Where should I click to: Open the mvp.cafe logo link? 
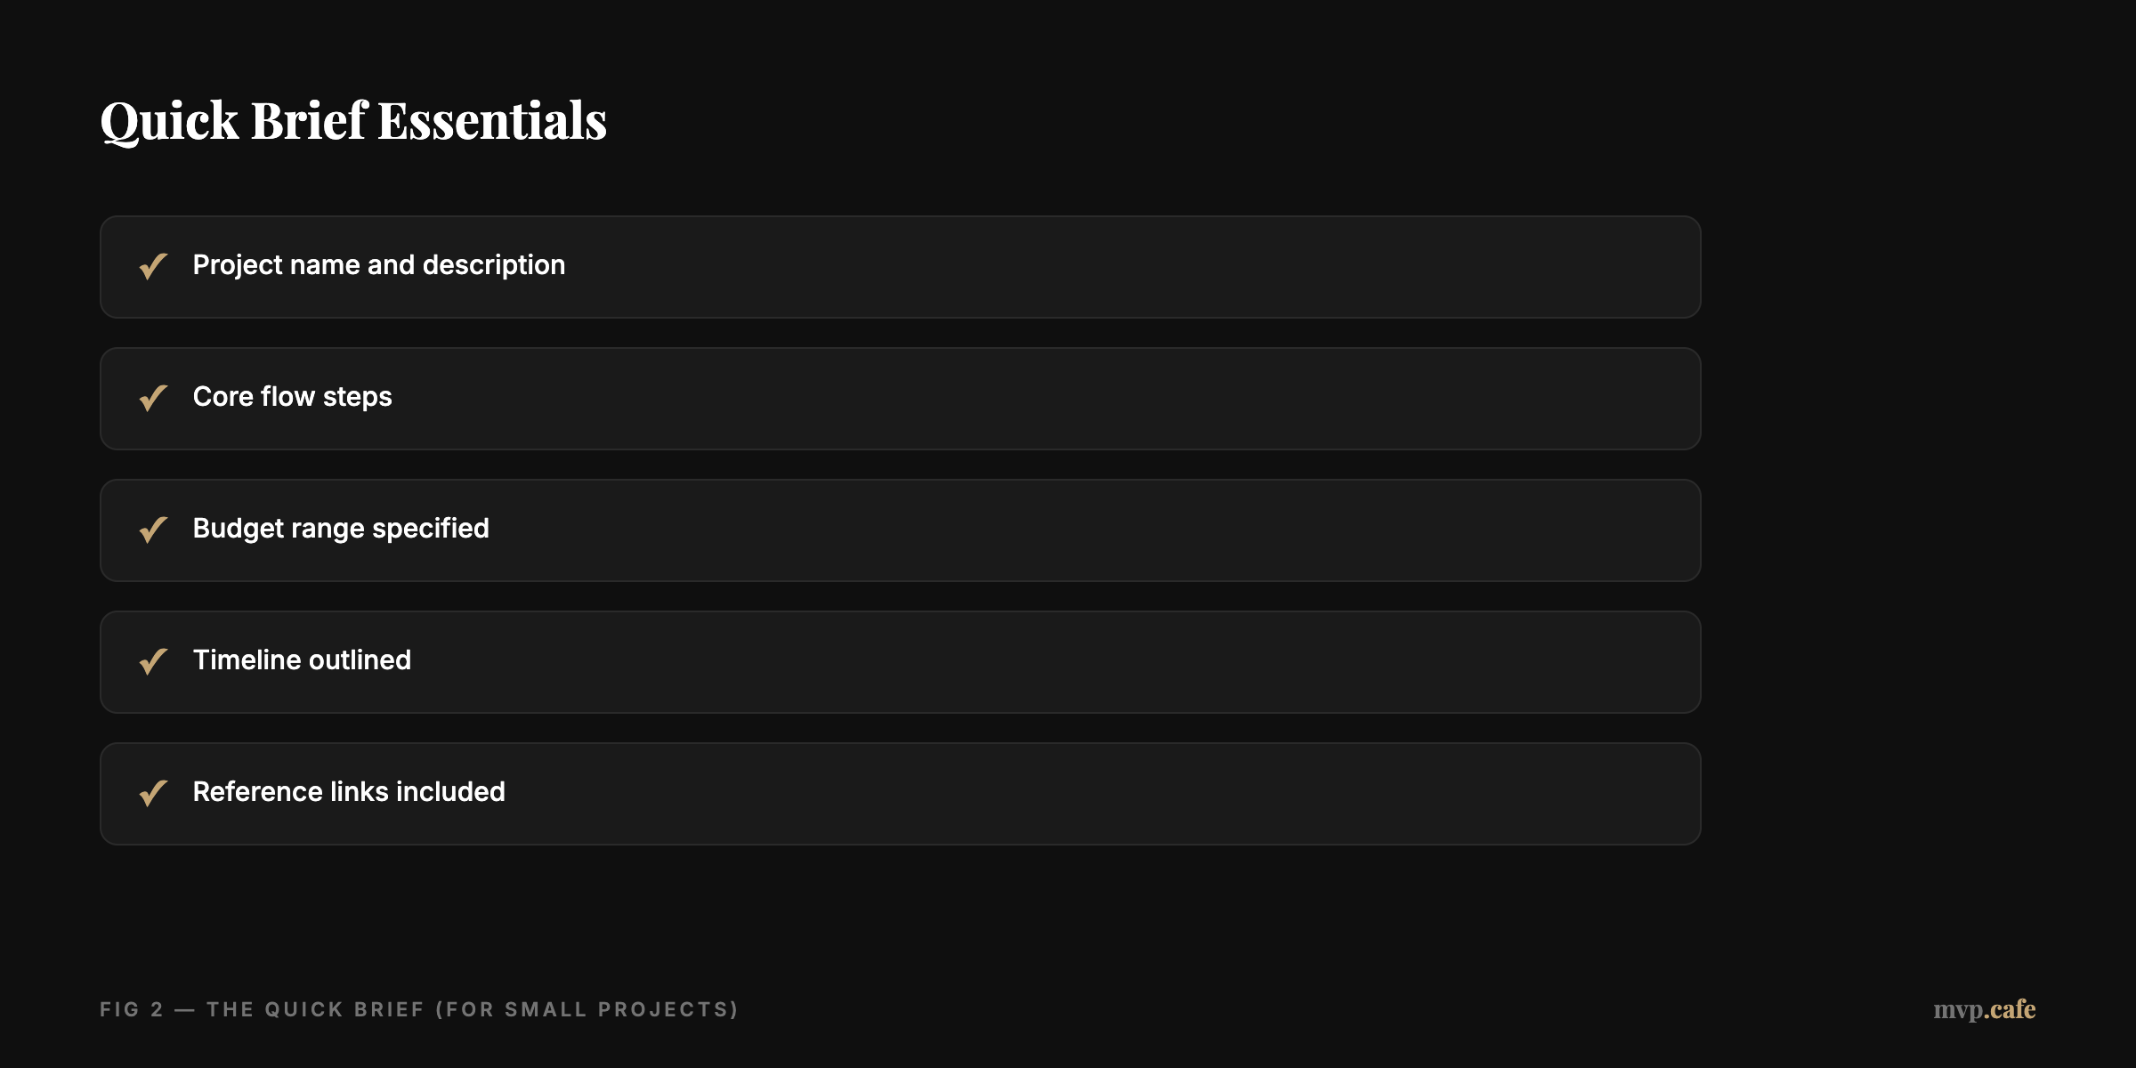[x=1984, y=1009]
